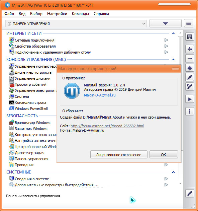
Task: Click the plus add icon in sidebar
Action: click(x=190, y=49)
